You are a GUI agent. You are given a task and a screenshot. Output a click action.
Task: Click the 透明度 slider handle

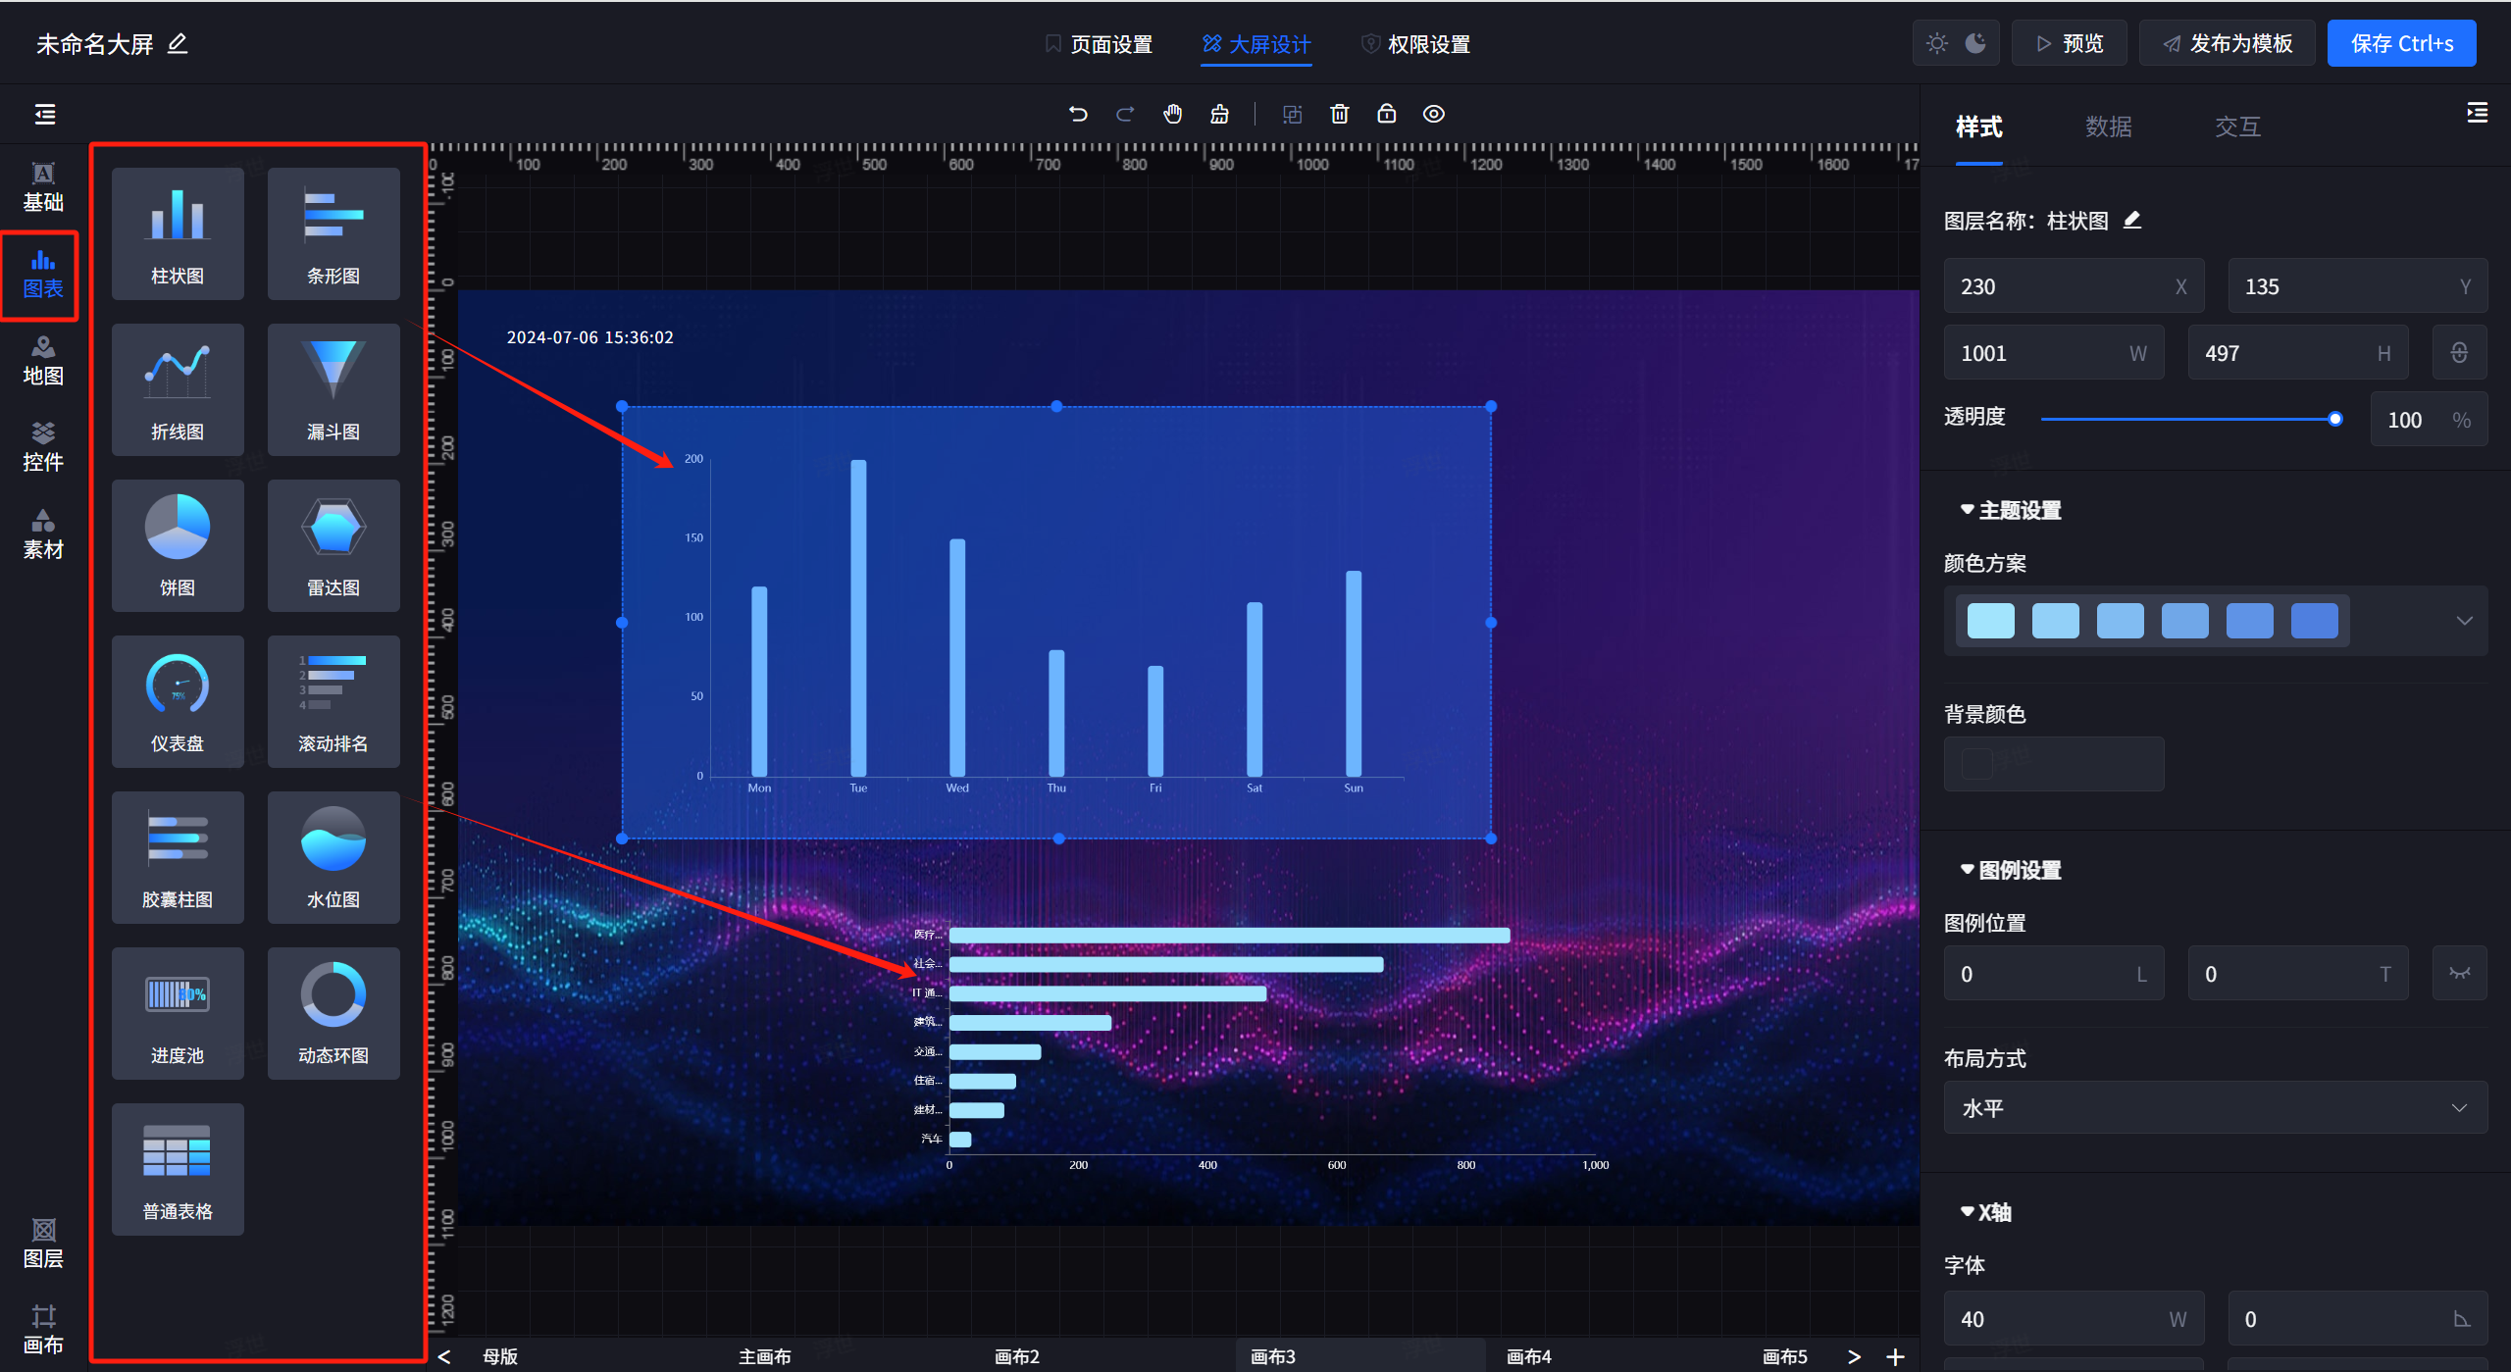pos(2334,419)
